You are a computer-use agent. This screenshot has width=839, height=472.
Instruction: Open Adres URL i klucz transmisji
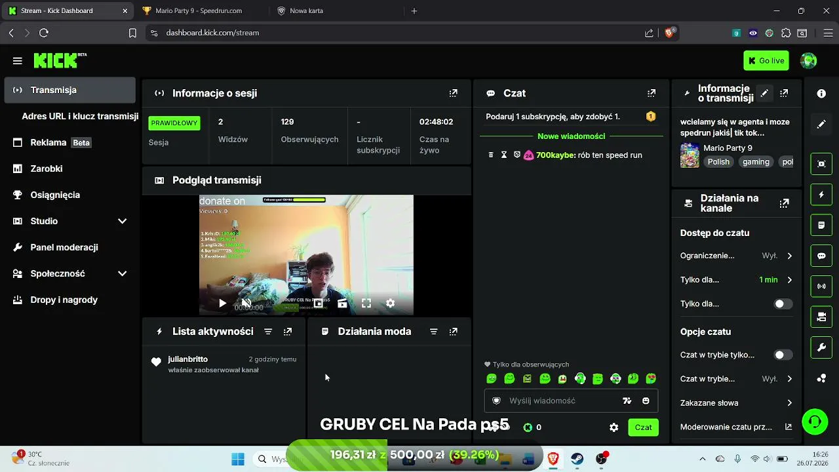[x=80, y=116]
